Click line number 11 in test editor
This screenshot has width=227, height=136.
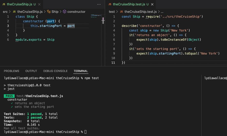(113, 63)
